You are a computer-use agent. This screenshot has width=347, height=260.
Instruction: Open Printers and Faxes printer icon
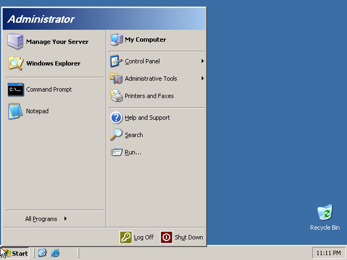click(117, 96)
